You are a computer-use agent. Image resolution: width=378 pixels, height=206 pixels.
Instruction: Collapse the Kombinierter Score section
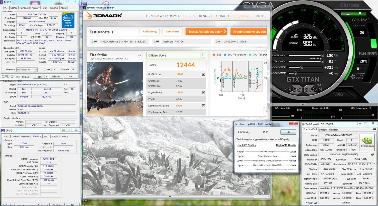[203, 106]
